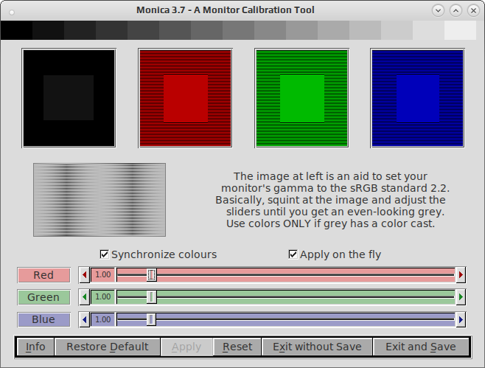Click the black gamma test square

coord(69,98)
